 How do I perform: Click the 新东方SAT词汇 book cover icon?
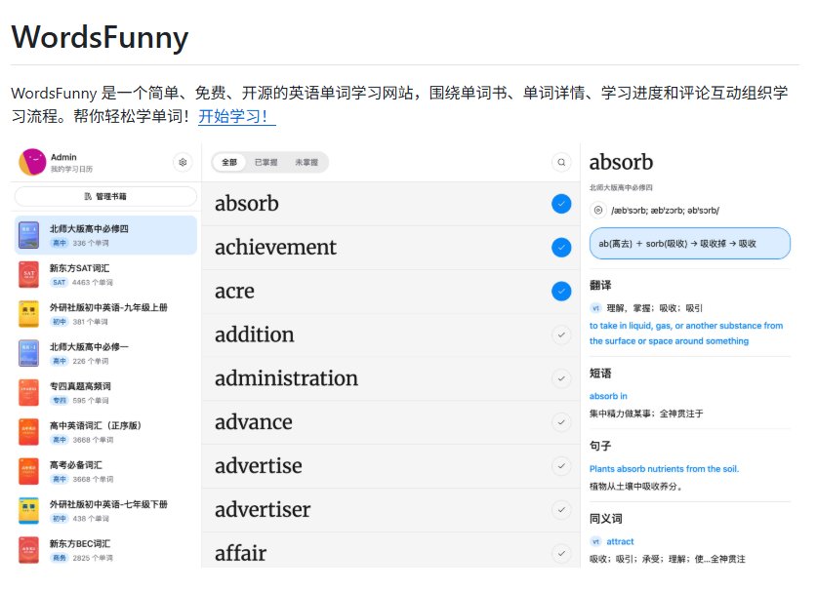click(28, 274)
